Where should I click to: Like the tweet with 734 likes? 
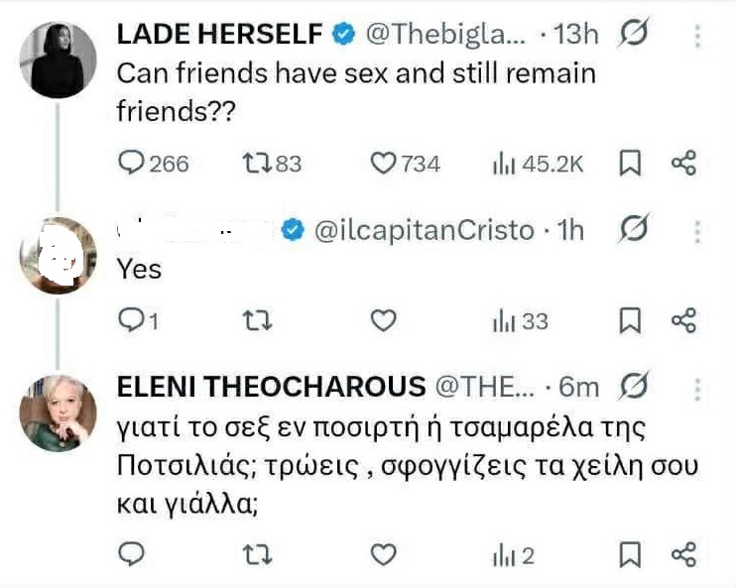coord(384,163)
